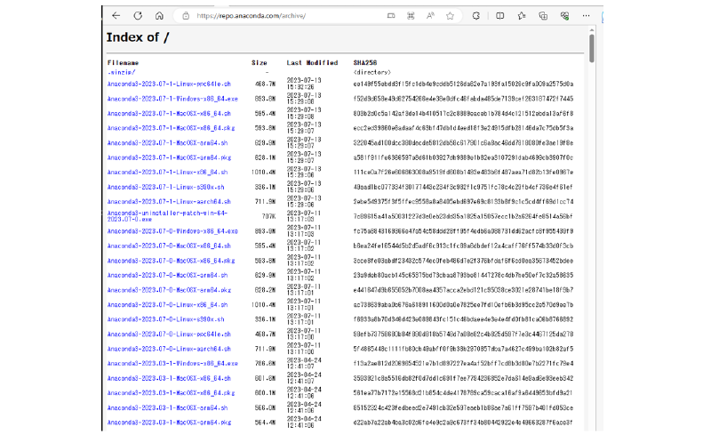The height and width of the screenshot is (435, 711).
Task: Go back with the browser back arrow
Action: click(x=116, y=15)
